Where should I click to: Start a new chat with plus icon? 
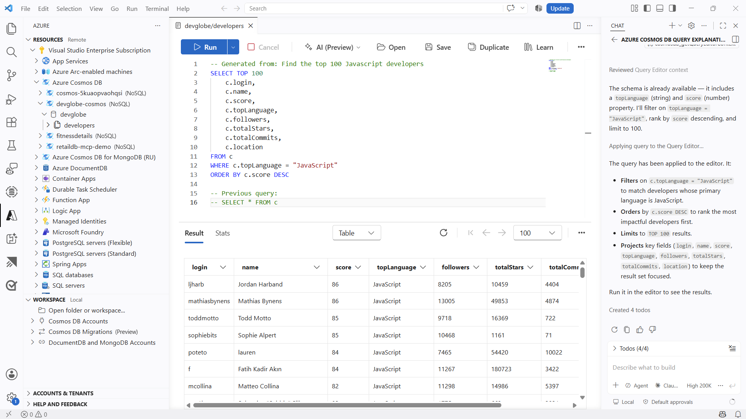[x=672, y=26]
